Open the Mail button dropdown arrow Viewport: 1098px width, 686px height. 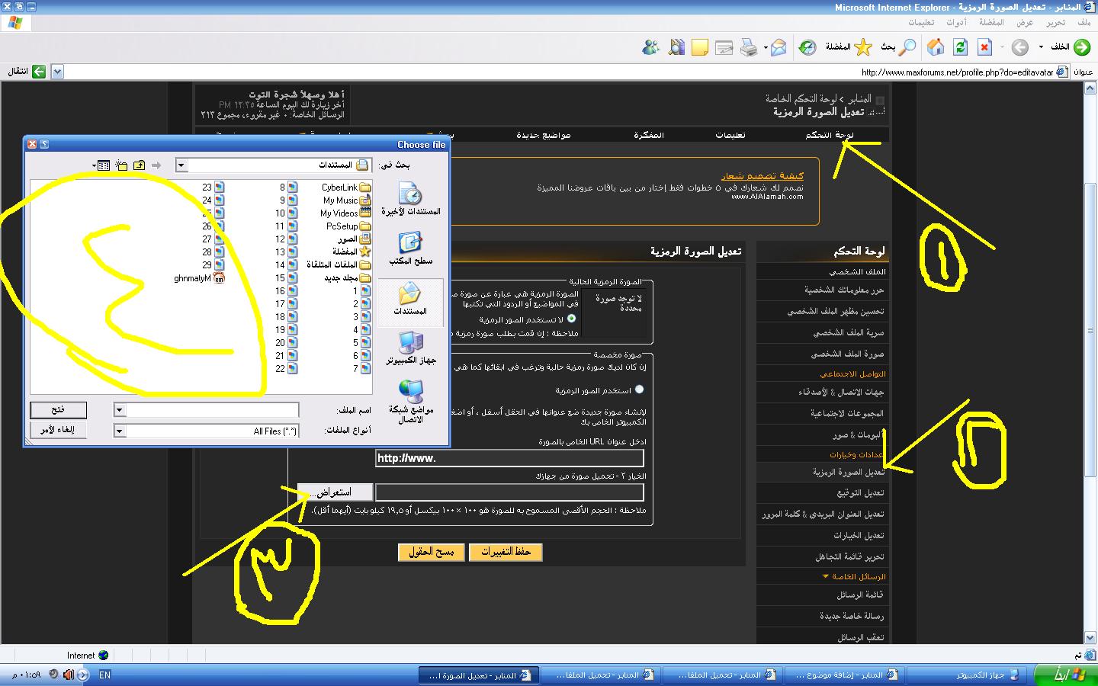[765, 48]
